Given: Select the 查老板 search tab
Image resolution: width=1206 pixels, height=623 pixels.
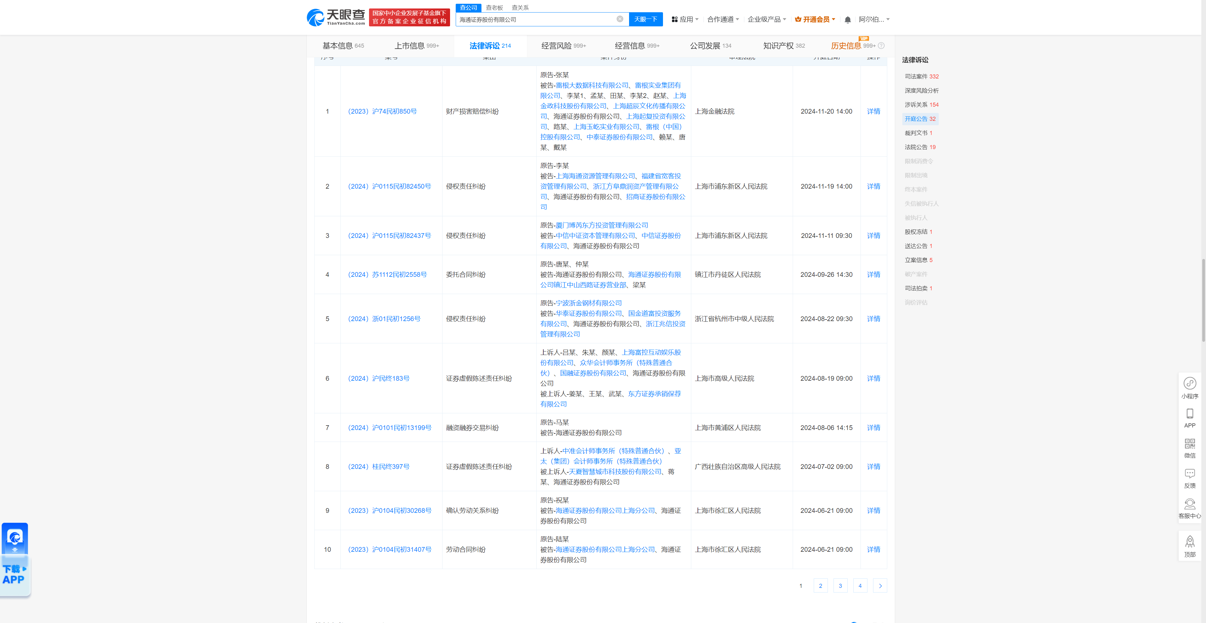Looking at the screenshot, I should 494,8.
